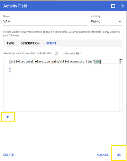Close the Activity Field dialog
The image size is (127, 161).
point(122,6)
